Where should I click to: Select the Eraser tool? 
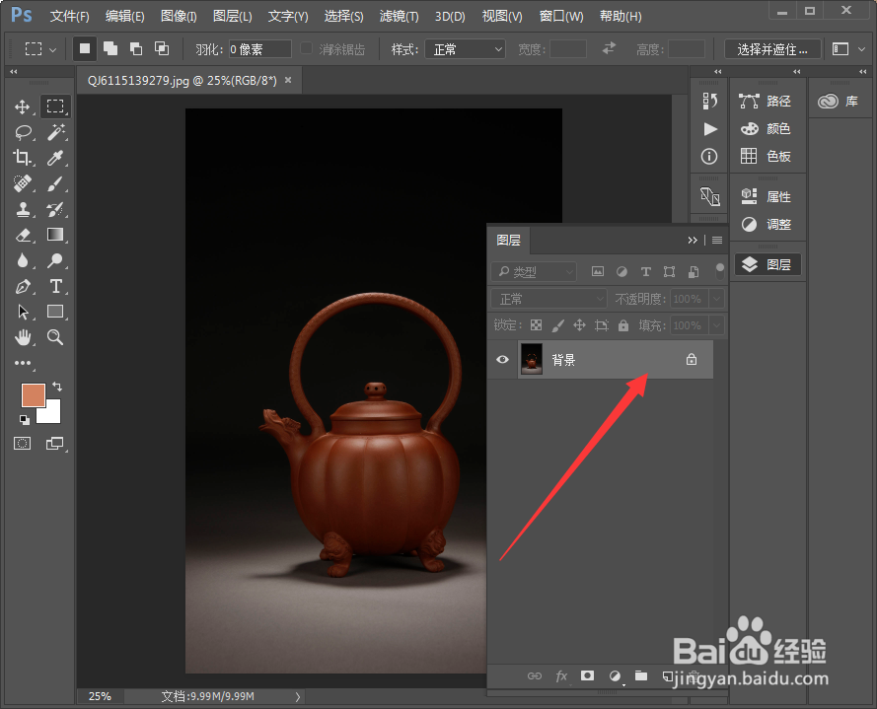[x=23, y=235]
